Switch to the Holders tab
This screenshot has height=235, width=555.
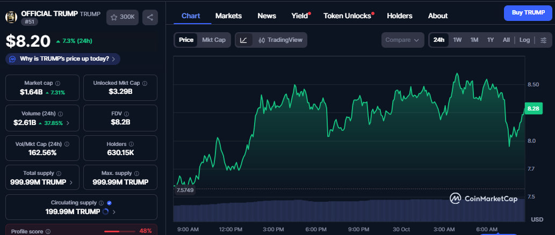[399, 16]
